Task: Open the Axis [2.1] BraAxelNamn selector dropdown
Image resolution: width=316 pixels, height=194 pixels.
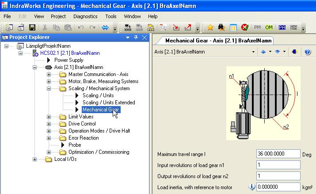Action: pos(253,52)
